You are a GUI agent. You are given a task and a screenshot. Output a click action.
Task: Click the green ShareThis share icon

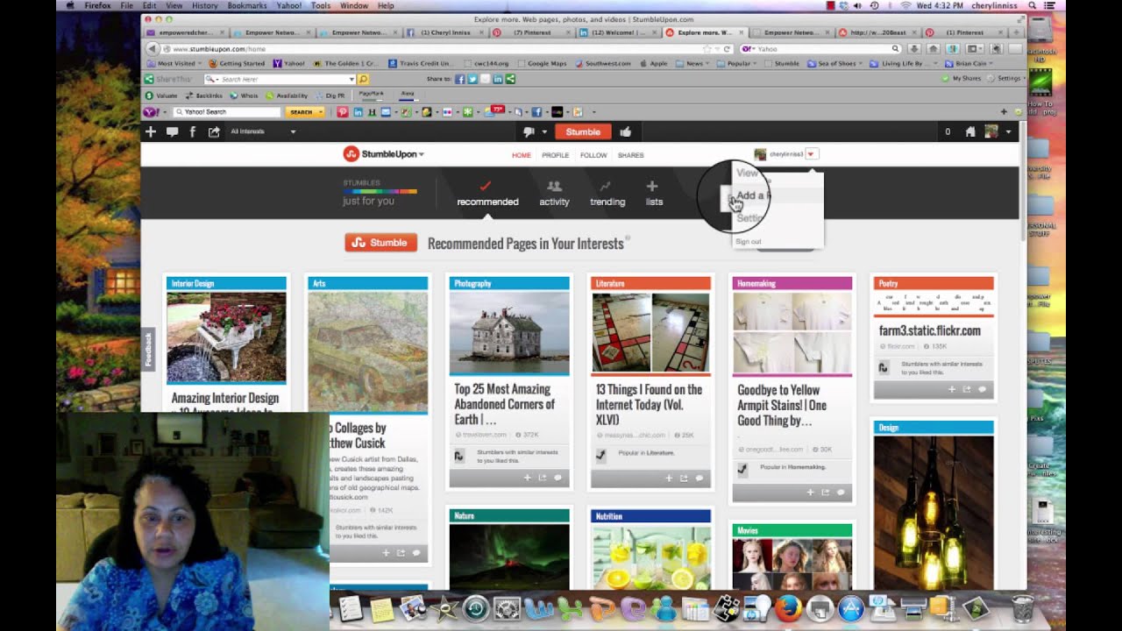point(510,79)
